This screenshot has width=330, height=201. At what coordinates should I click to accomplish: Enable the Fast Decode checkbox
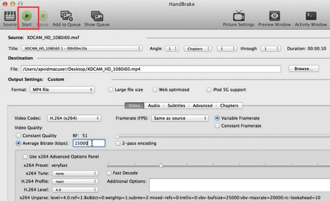tap(109, 173)
